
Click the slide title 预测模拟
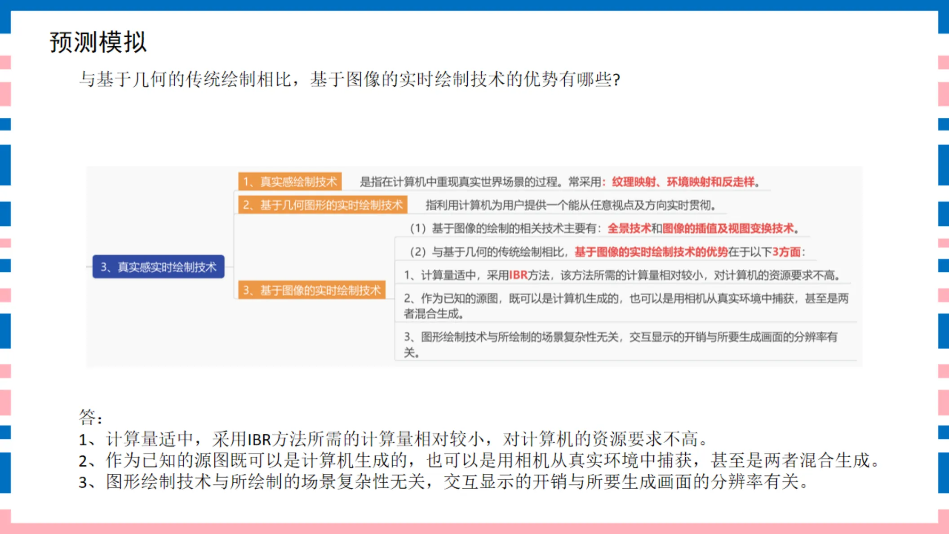click(98, 43)
